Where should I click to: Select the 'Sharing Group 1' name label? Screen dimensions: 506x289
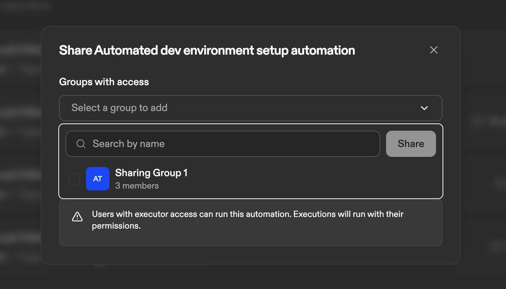point(151,173)
